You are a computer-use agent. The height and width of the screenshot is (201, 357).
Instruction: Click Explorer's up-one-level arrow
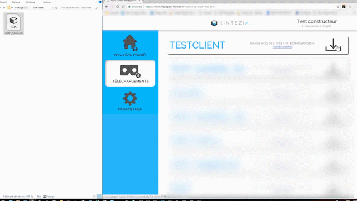coord(4,8)
